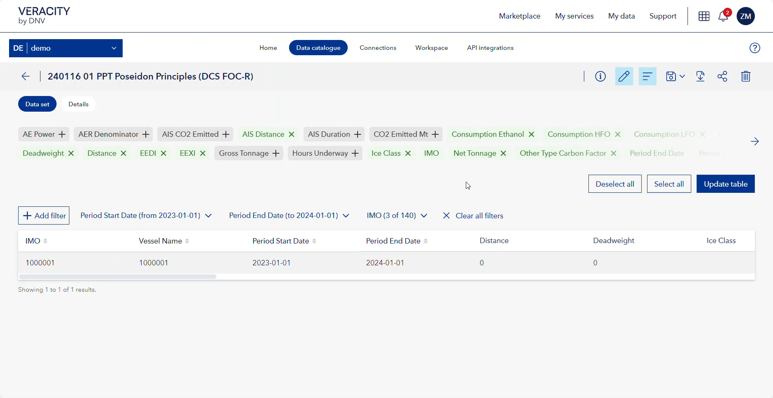Open the notifications bell
This screenshot has width=773, height=398.
(723, 16)
